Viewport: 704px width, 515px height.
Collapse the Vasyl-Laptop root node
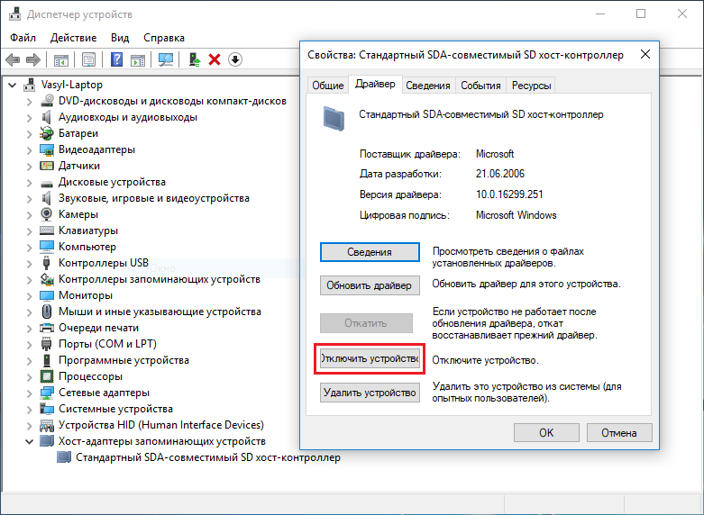(x=13, y=85)
